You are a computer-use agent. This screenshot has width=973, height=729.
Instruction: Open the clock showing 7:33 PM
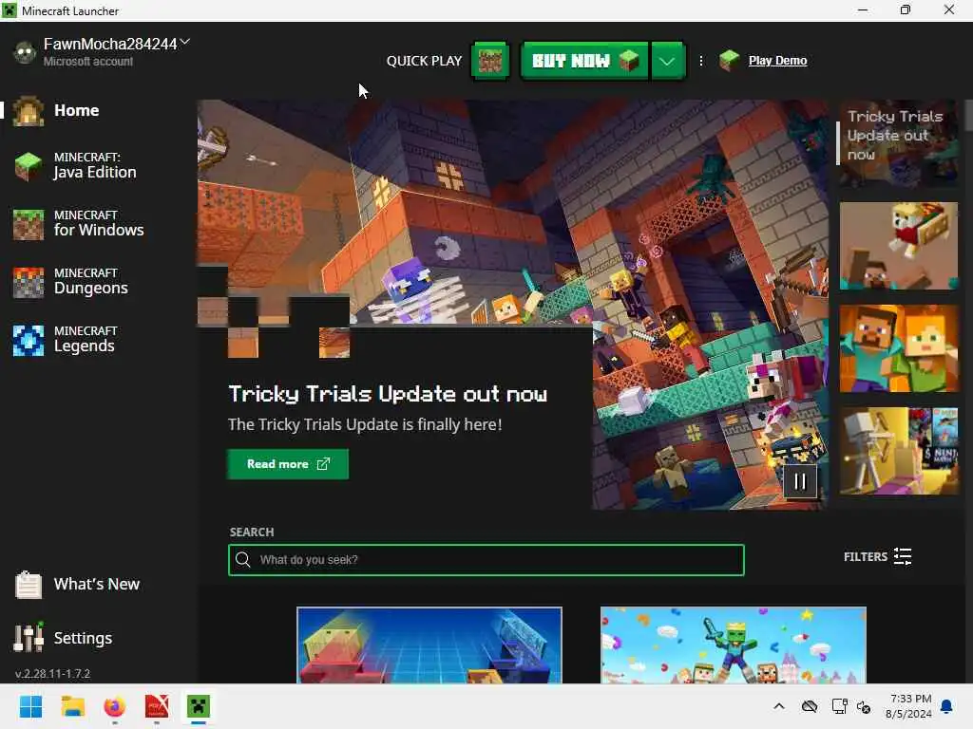[x=908, y=706]
